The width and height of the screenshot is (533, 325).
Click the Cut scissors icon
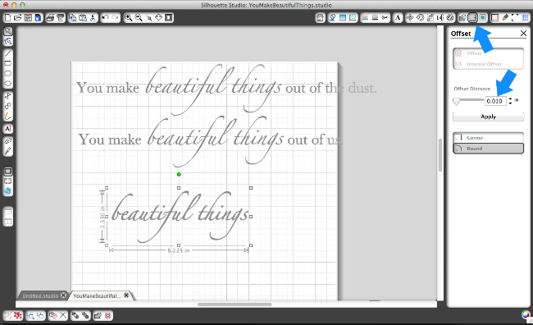pos(93,17)
